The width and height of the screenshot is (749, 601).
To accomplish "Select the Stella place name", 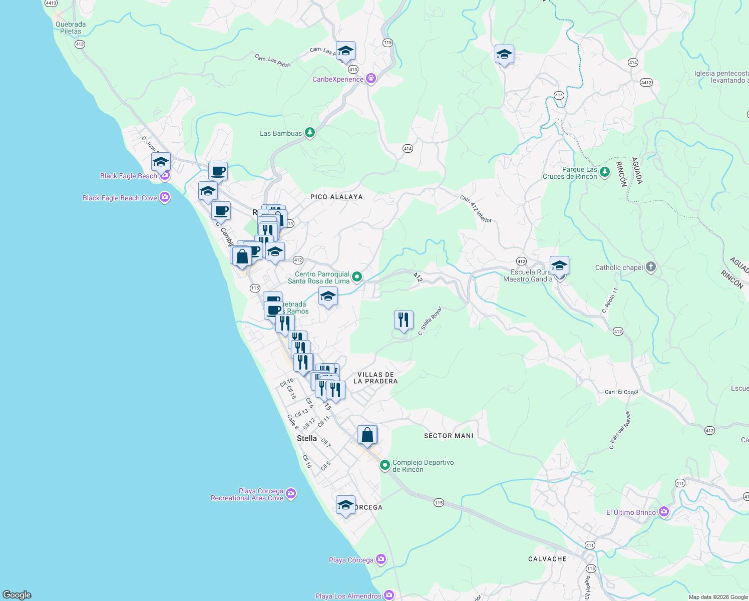I will 306,438.
